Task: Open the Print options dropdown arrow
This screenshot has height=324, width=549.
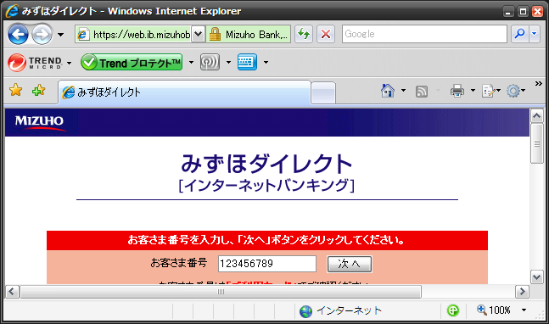Action: tap(473, 91)
